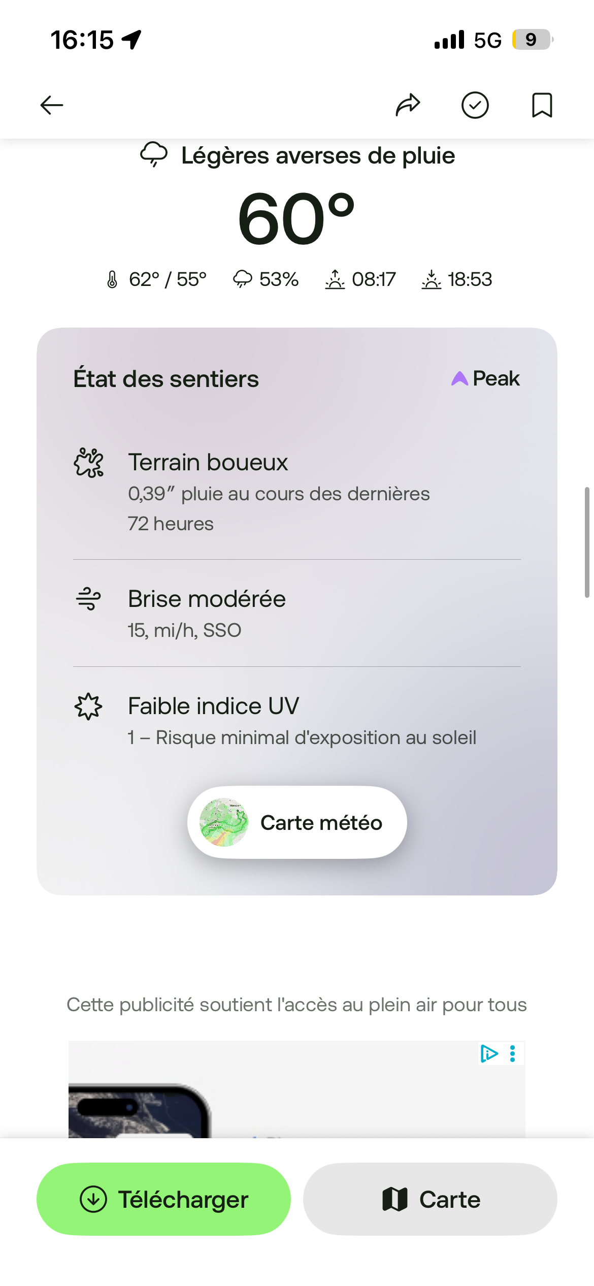594x1286 pixels.
Task: Open the AdChoices info icon
Action: pyautogui.click(x=488, y=1053)
